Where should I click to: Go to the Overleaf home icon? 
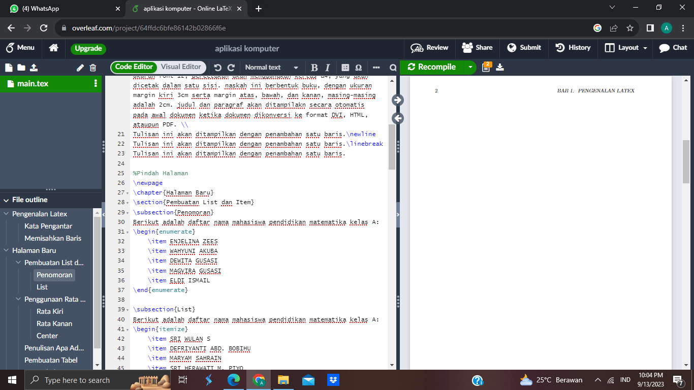coord(53,48)
